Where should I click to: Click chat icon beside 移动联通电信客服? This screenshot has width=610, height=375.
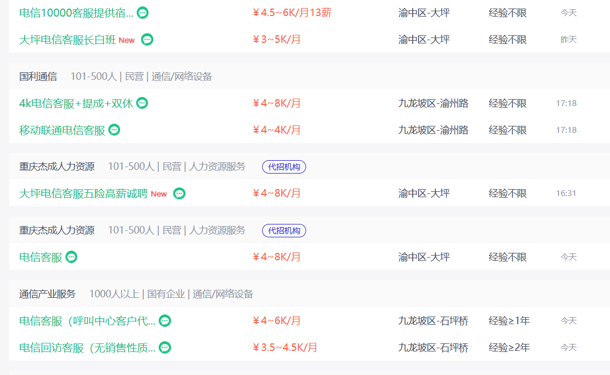[x=114, y=130]
